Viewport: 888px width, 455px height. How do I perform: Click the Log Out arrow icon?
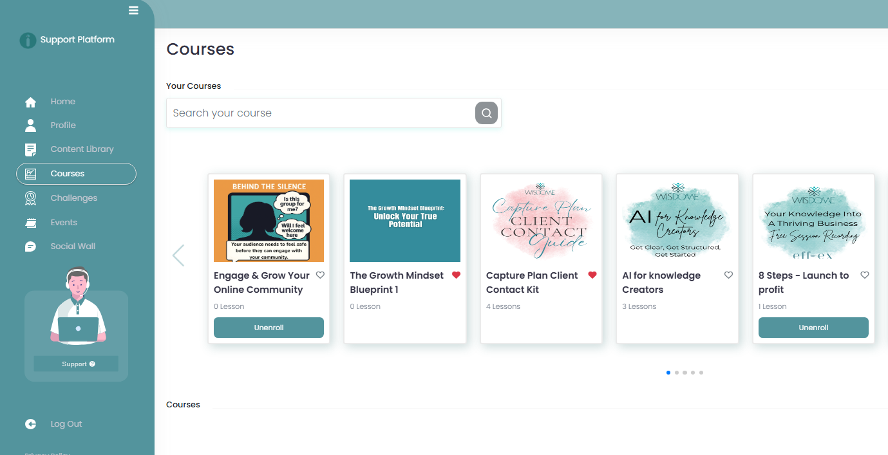(x=30, y=424)
